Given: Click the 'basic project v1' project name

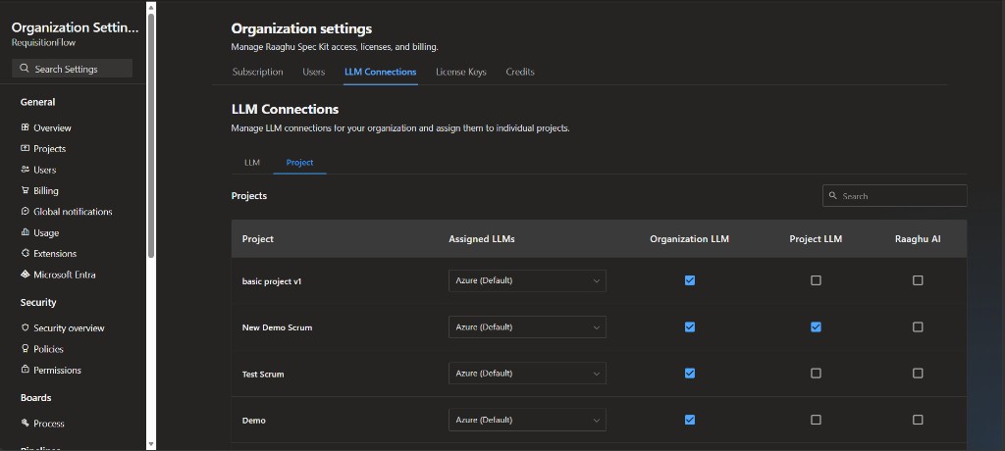Looking at the screenshot, I should coord(272,280).
